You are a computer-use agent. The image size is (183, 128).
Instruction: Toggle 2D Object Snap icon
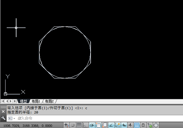point(98,125)
